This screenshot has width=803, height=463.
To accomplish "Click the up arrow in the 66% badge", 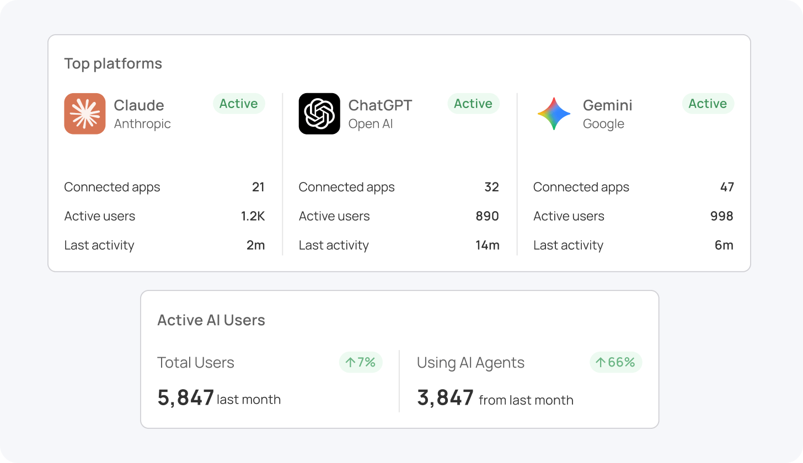I will tap(601, 362).
